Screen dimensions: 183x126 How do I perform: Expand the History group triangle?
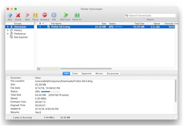point(8,30)
